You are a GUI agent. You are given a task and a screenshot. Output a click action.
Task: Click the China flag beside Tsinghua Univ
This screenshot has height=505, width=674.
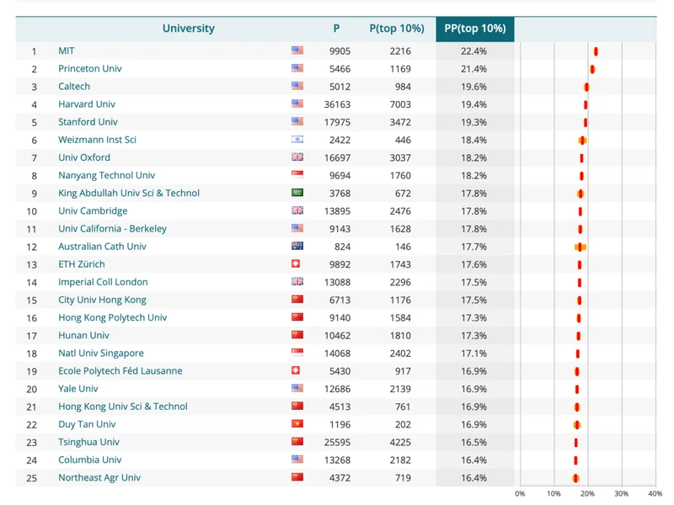coord(297,442)
